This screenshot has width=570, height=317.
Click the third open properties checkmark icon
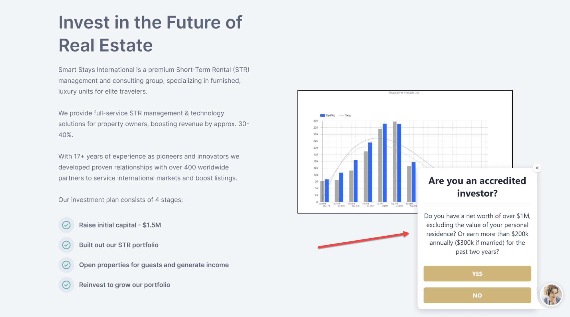(66, 265)
